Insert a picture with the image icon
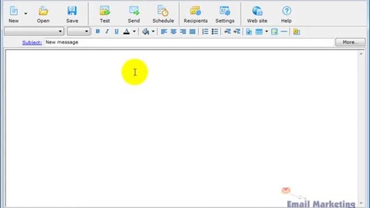This screenshot has height=208, width=370. click(275, 31)
